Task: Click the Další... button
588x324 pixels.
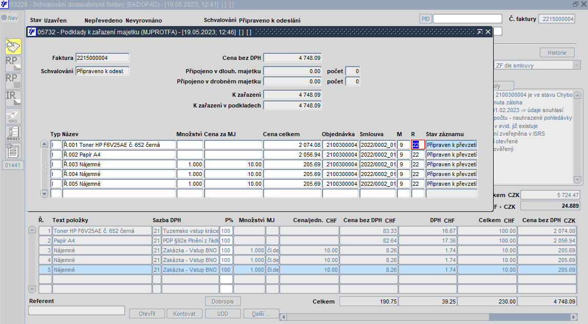Action: pyautogui.click(x=261, y=314)
